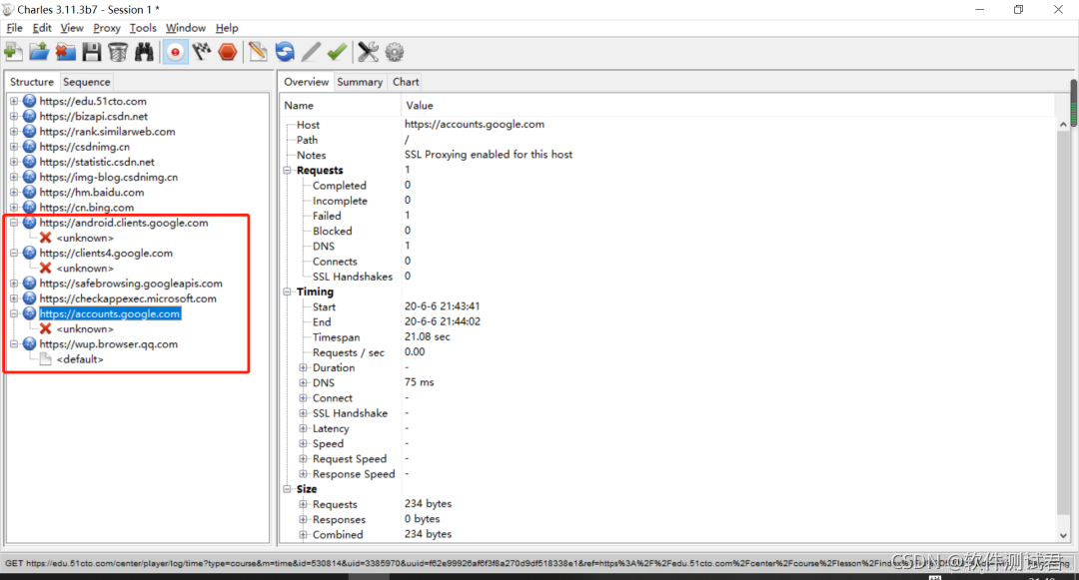The width and height of the screenshot is (1079, 580).
Task: Expand the https://bizapi.csdn.net host node
Action: [x=14, y=116]
